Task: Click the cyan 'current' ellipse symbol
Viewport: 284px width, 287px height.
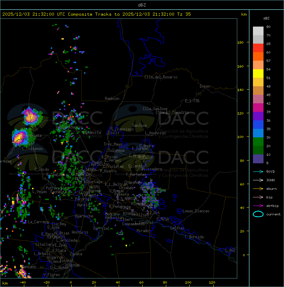Action: tap(258, 214)
